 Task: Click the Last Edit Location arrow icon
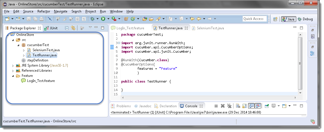pyautogui.click(x=192, y=19)
